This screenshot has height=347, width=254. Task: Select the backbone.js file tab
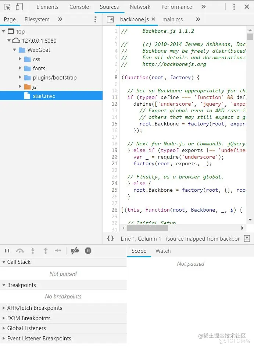click(x=134, y=20)
